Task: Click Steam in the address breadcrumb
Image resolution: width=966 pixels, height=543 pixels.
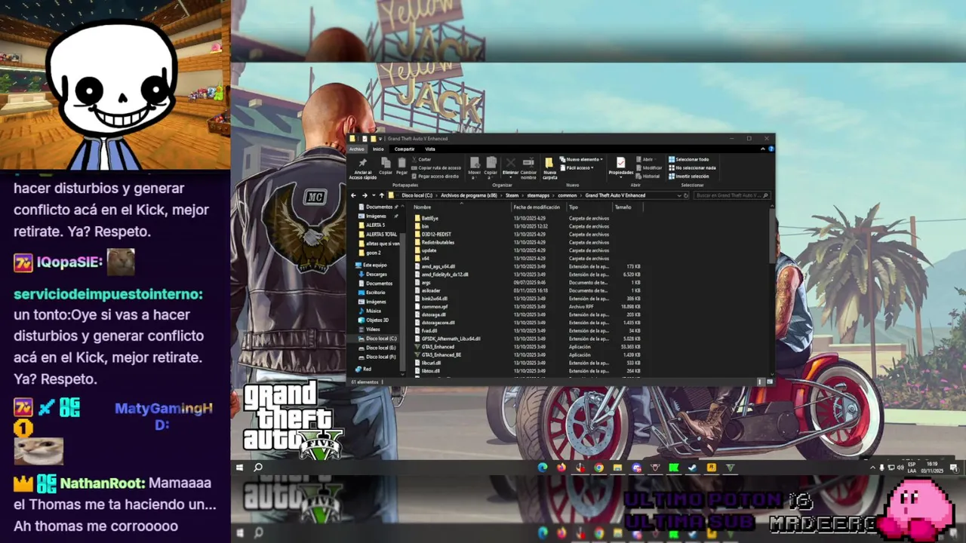Action: (x=512, y=195)
